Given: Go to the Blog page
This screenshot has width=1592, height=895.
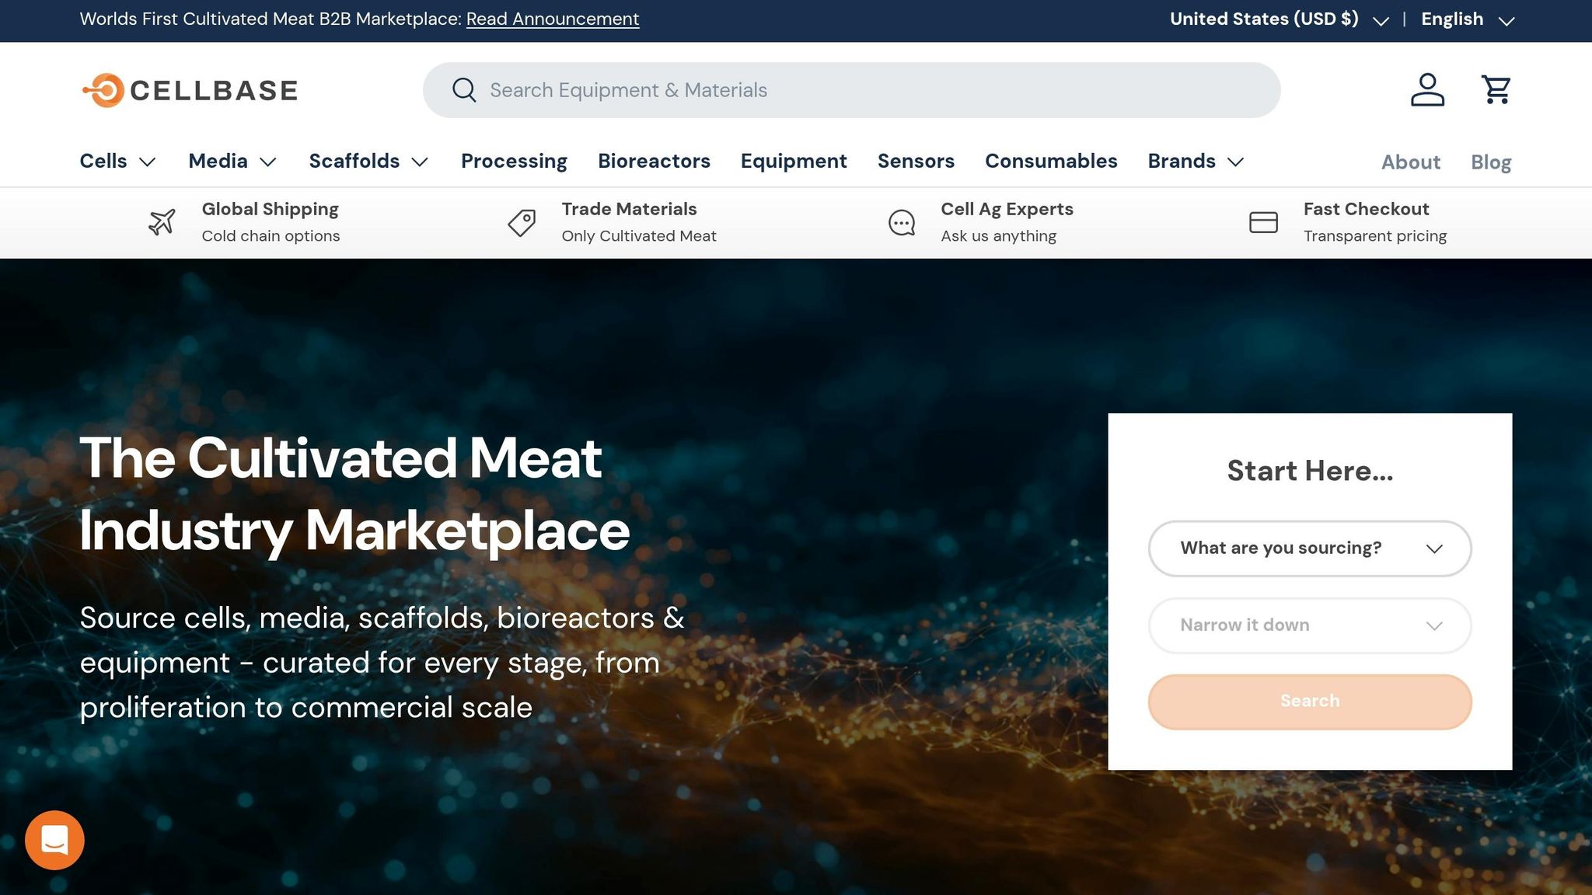Looking at the screenshot, I should 1491,162.
